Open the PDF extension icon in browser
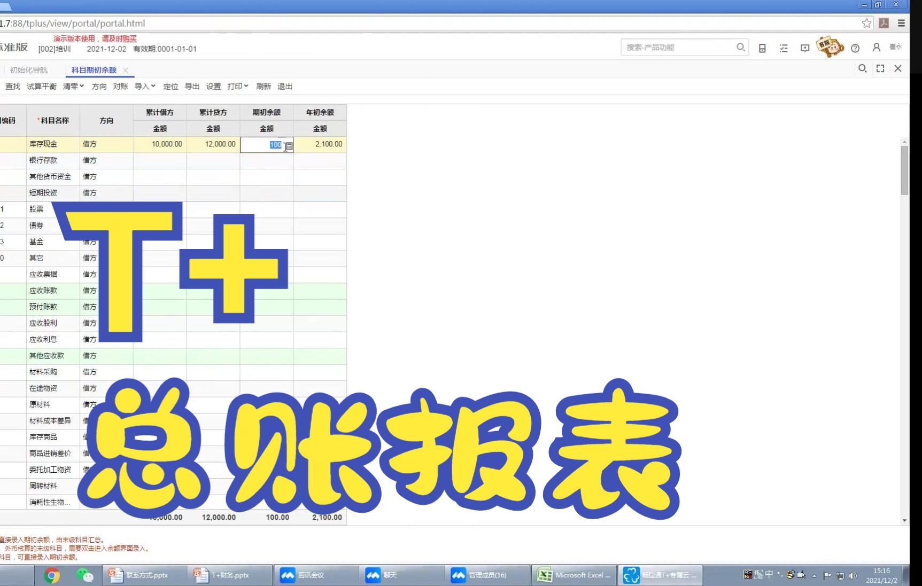The width and height of the screenshot is (922, 586). click(884, 23)
